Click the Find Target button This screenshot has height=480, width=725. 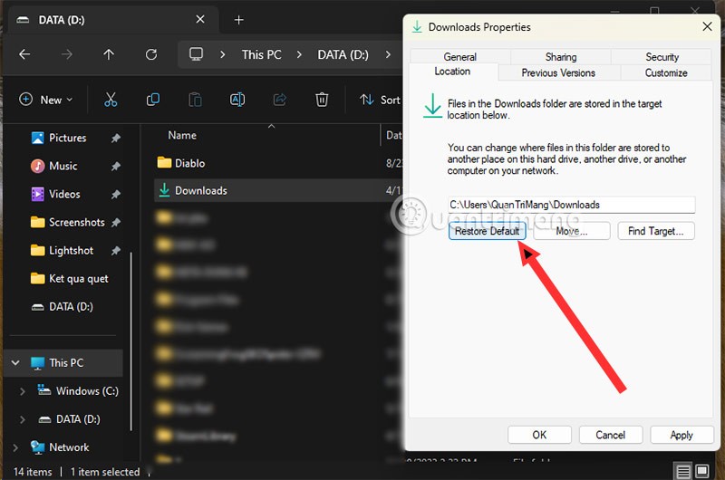point(656,231)
